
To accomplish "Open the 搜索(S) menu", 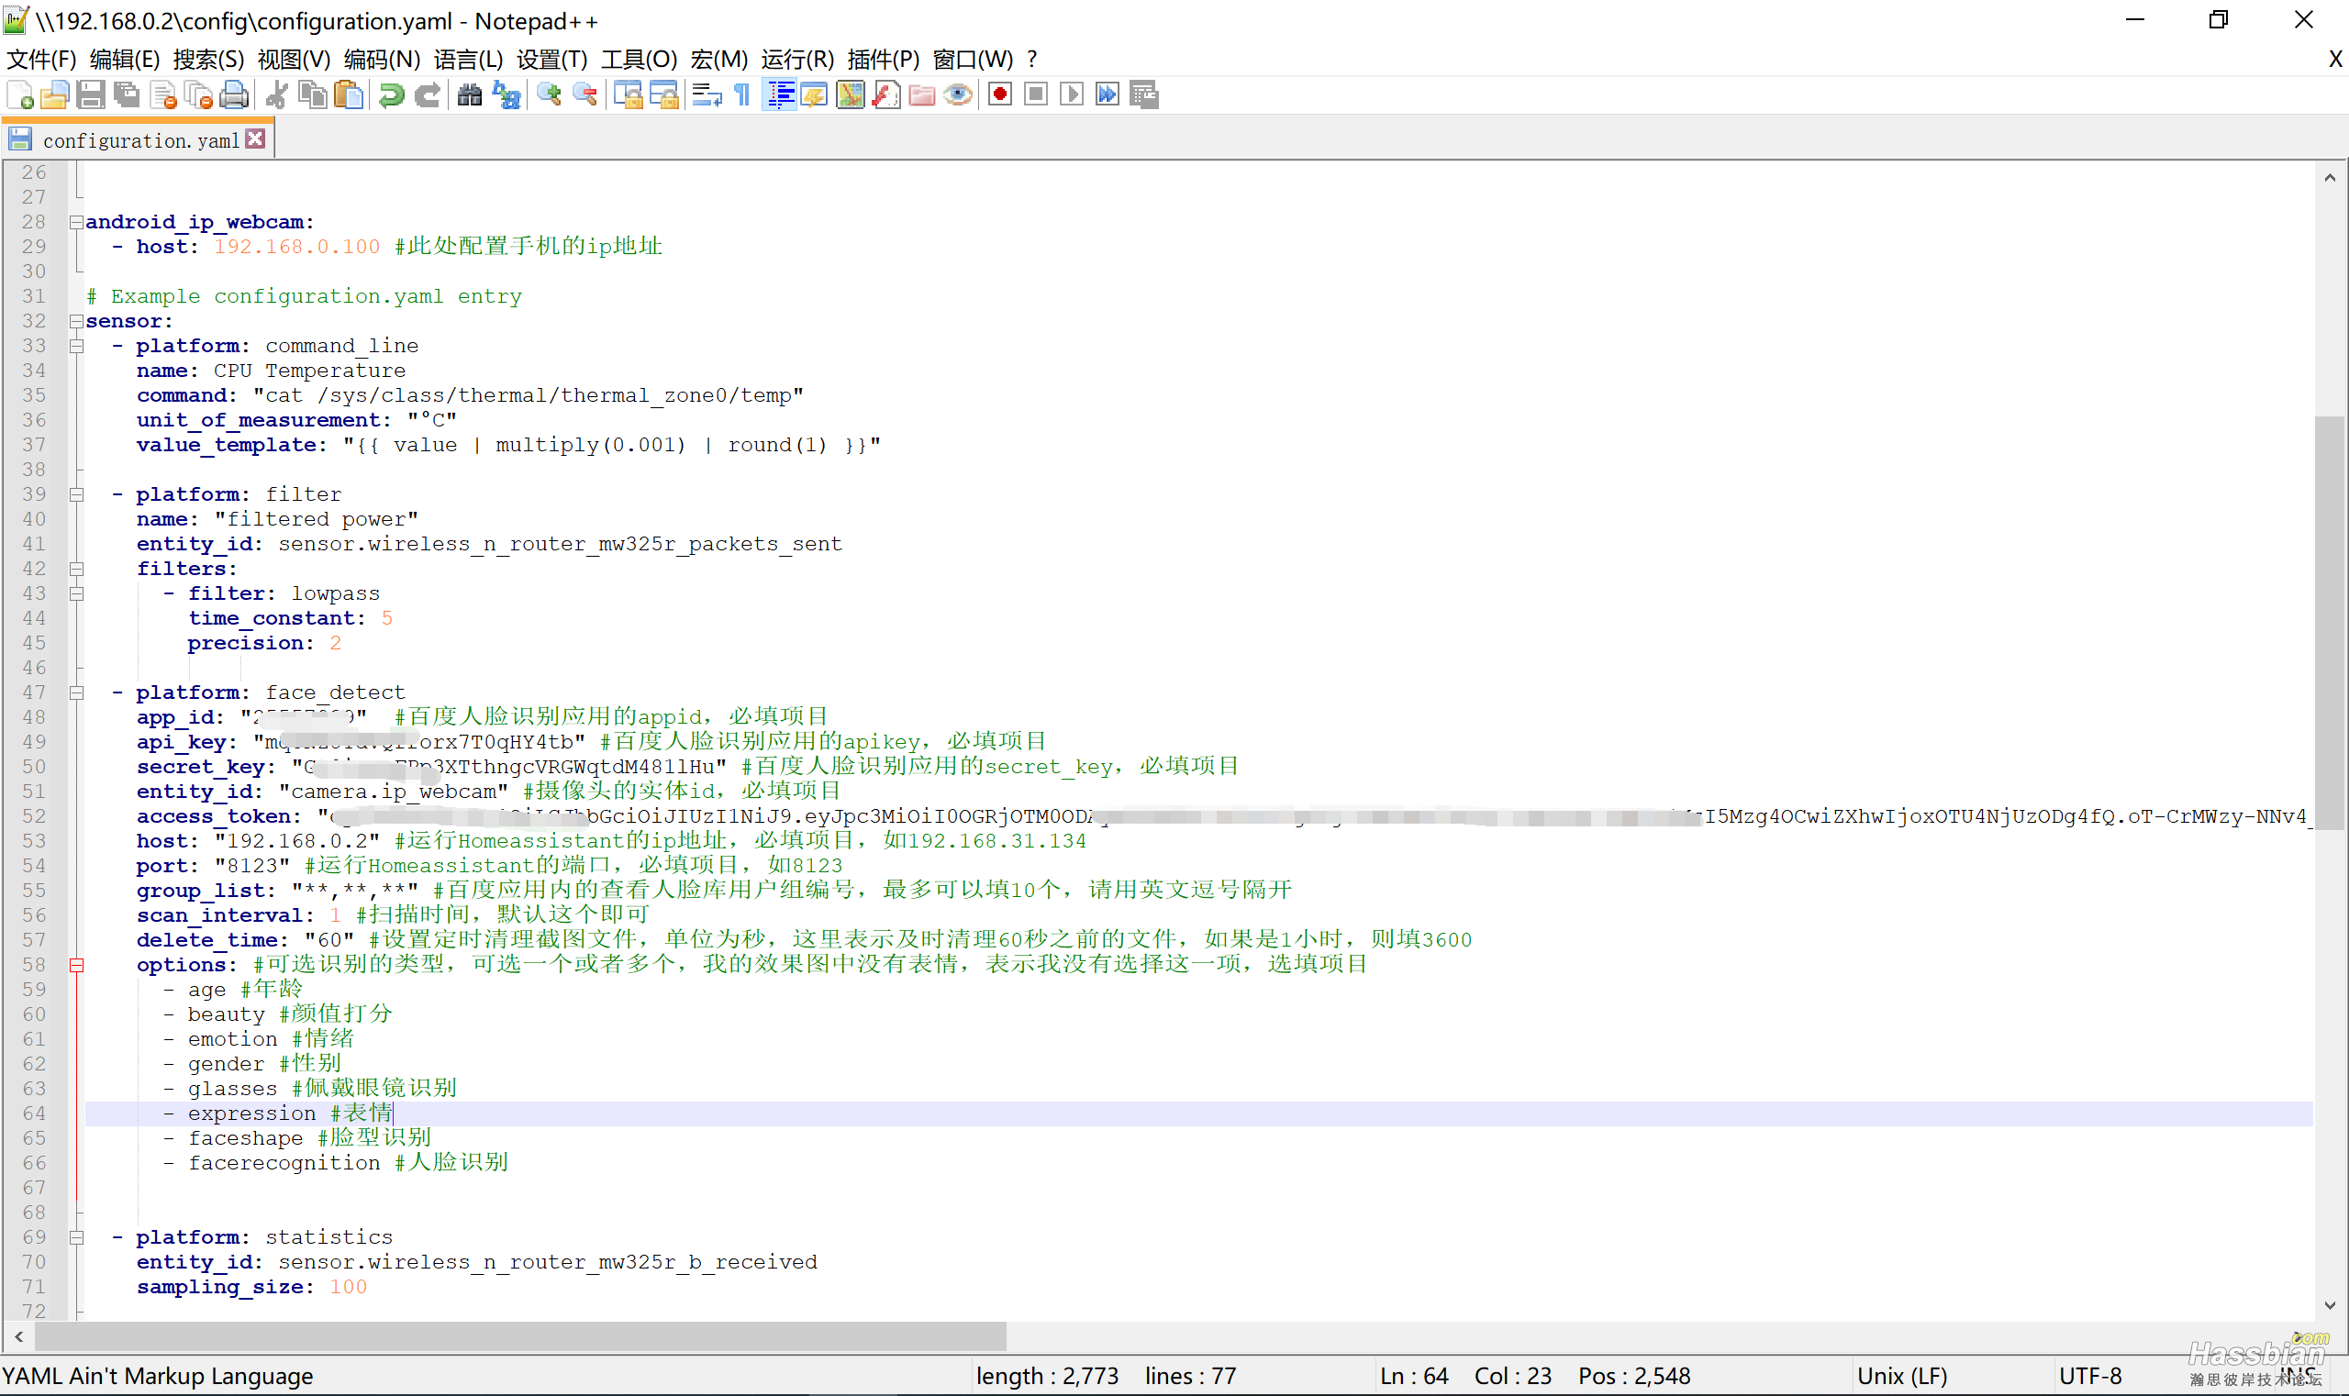I will [209, 60].
